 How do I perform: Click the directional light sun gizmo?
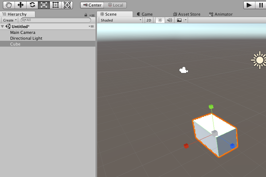[x=259, y=60]
